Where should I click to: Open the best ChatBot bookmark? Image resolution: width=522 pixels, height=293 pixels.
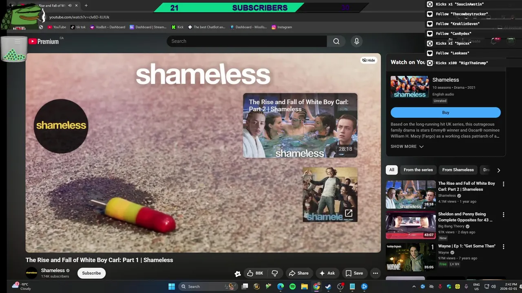[x=207, y=27]
